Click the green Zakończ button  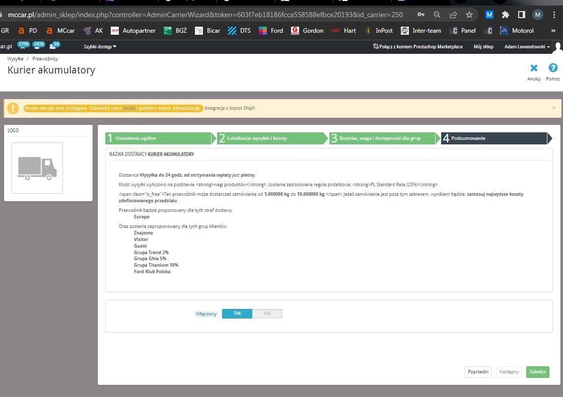point(537,372)
